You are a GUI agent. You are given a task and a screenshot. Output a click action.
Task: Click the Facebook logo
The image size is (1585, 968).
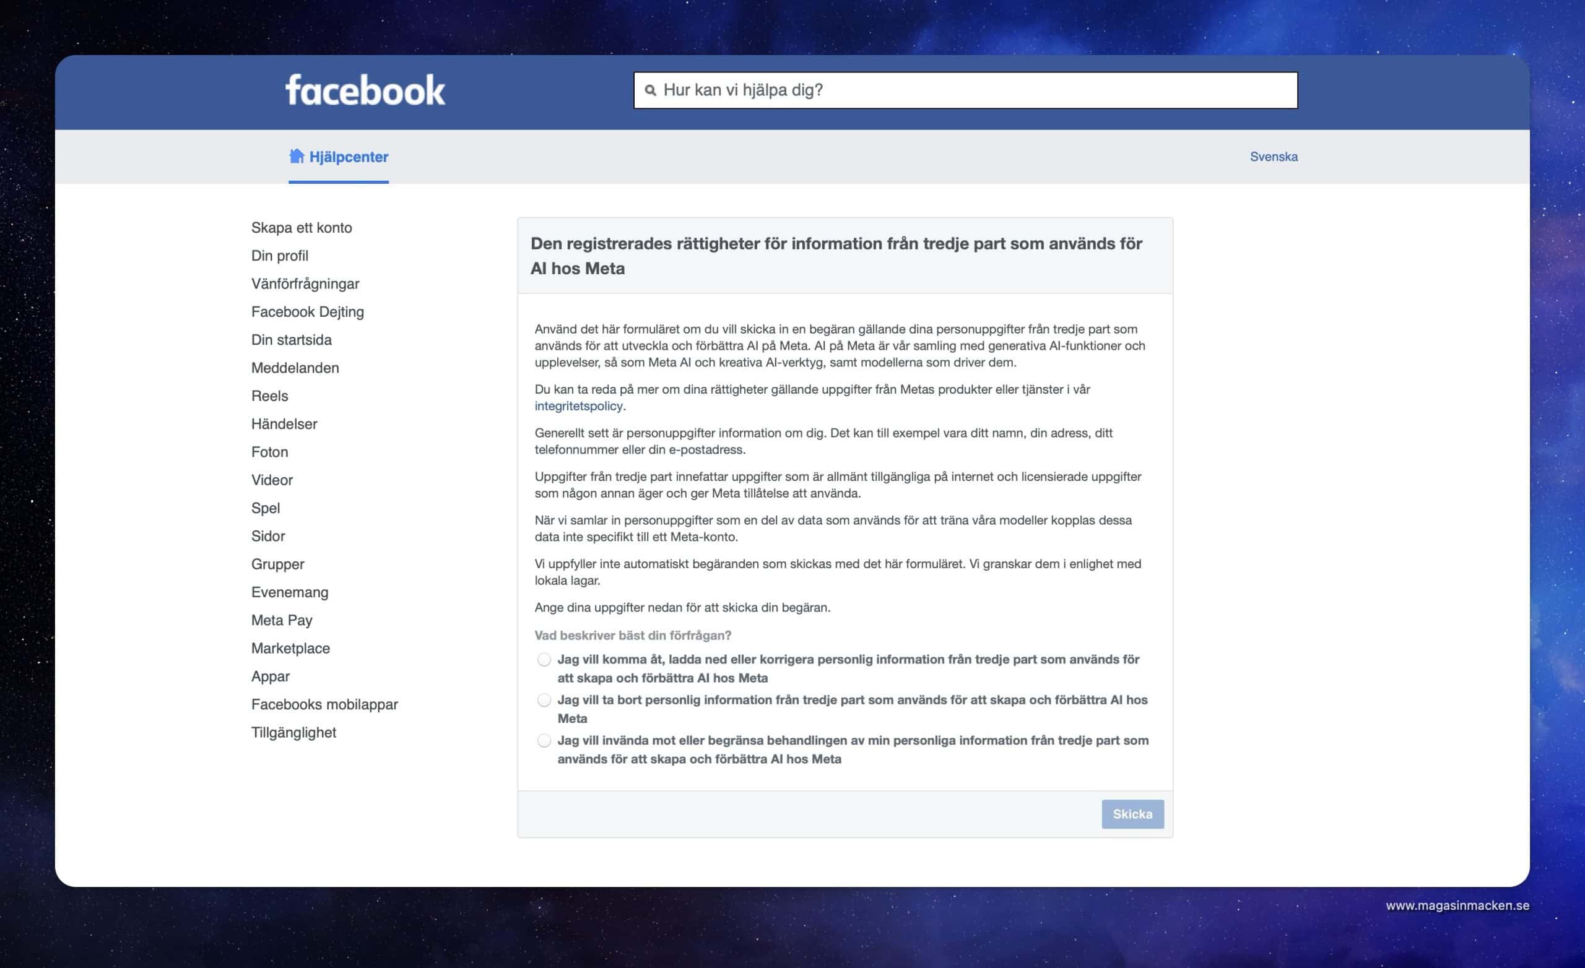coord(365,90)
